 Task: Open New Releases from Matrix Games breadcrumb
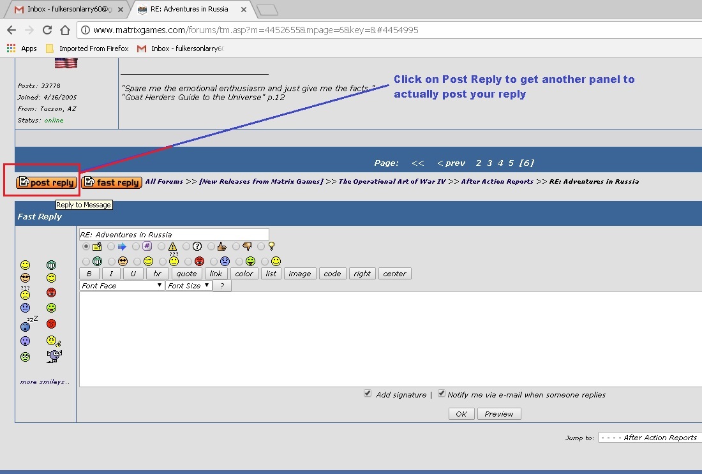coord(261,181)
